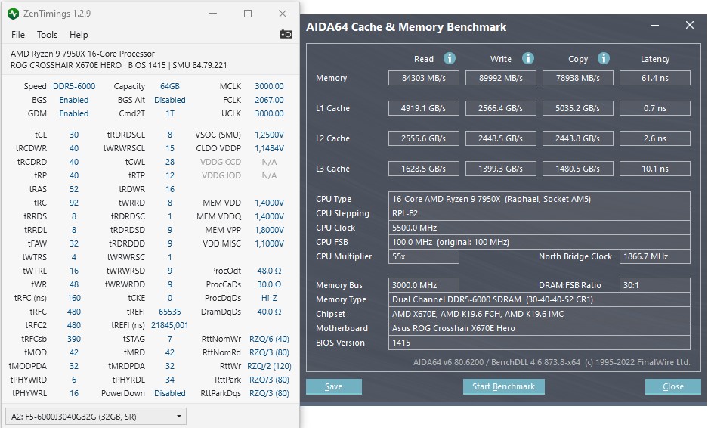The image size is (708, 428).
Task: Click tPHYRDL value 34
Action: tap(170, 380)
